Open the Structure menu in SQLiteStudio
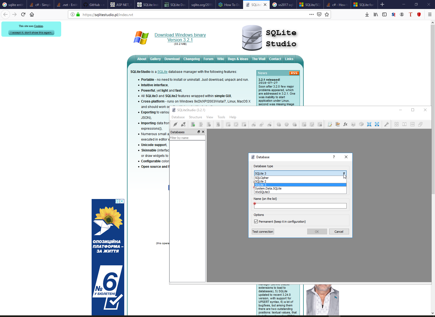435x317 pixels. [195, 117]
